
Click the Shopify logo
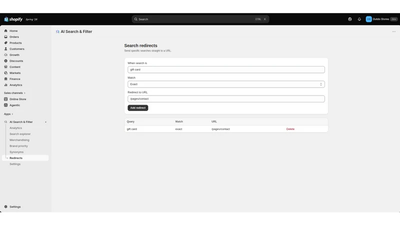13,19
